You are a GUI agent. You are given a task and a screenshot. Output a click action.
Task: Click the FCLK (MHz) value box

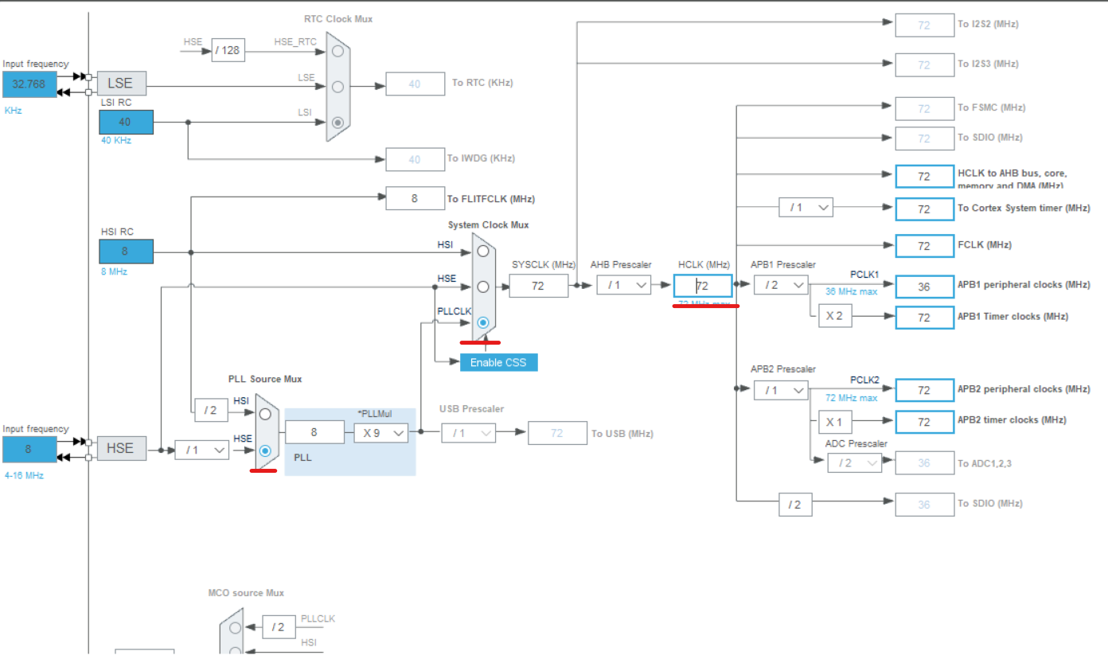925,246
